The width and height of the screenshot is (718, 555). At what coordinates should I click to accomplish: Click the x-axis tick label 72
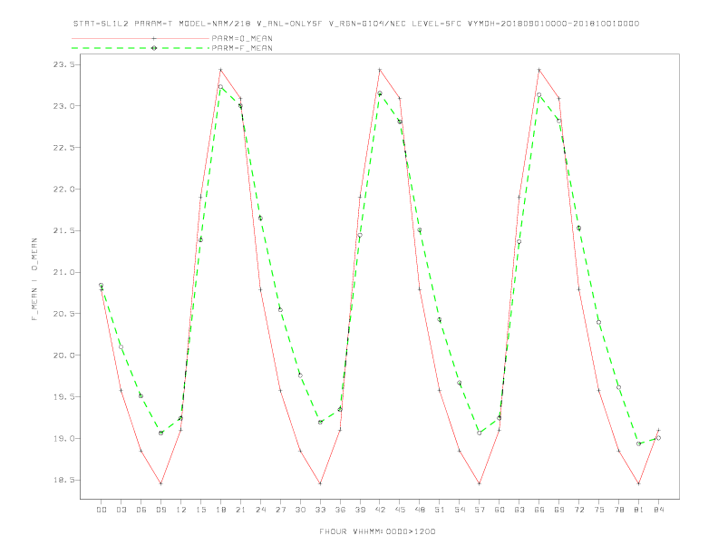(x=578, y=510)
